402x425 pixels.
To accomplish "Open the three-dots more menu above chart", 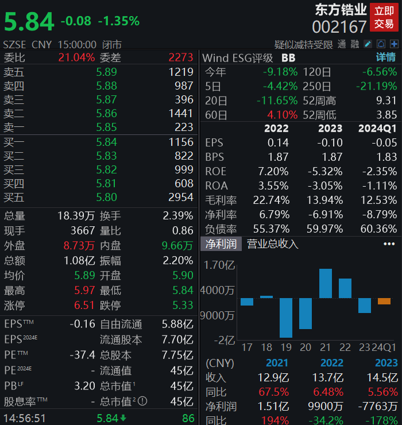I will coord(389,244).
